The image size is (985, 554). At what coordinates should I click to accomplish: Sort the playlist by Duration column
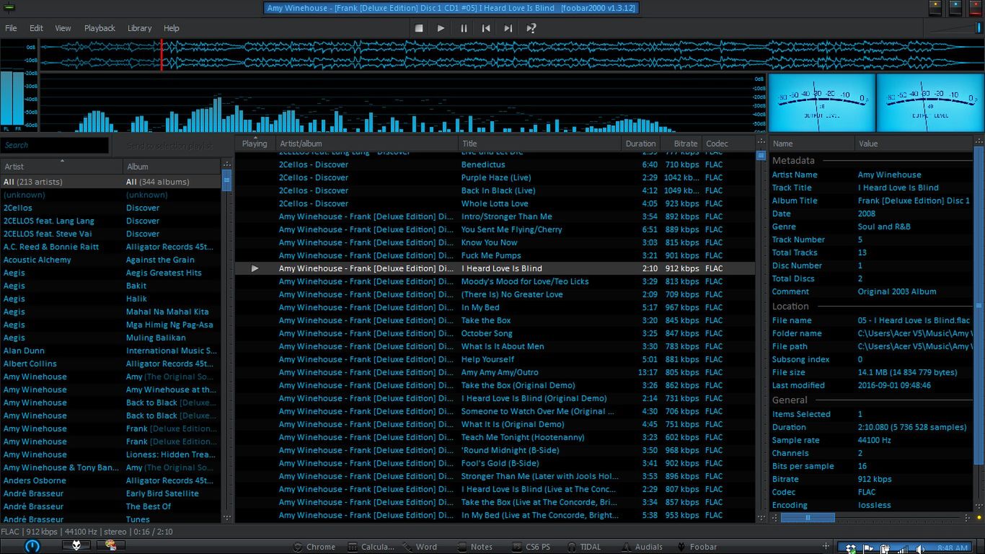click(x=640, y=144)
